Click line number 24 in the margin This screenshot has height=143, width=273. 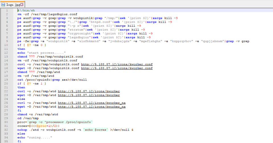(x=6, y=99)
